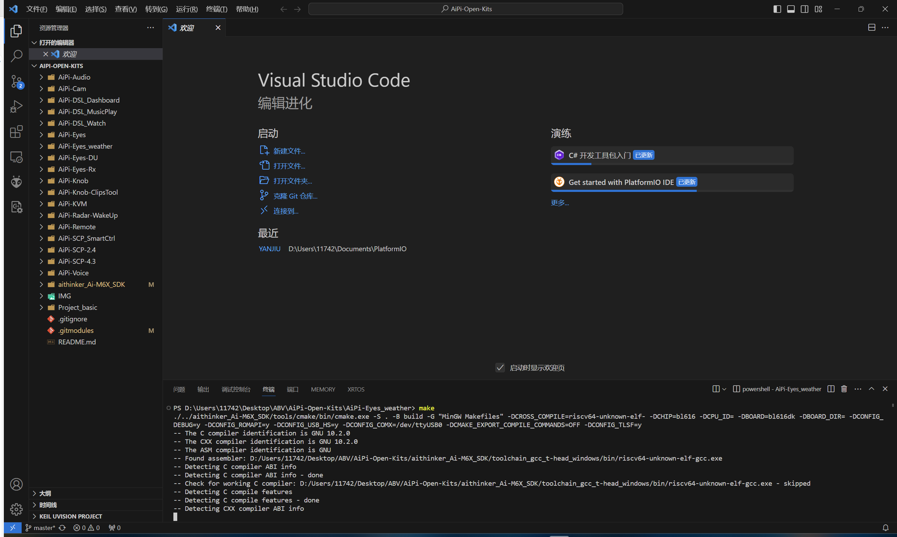Viewport: 897px width, 537px height.
Task: Open the 终端(T) menu
Action: [217, 9]
